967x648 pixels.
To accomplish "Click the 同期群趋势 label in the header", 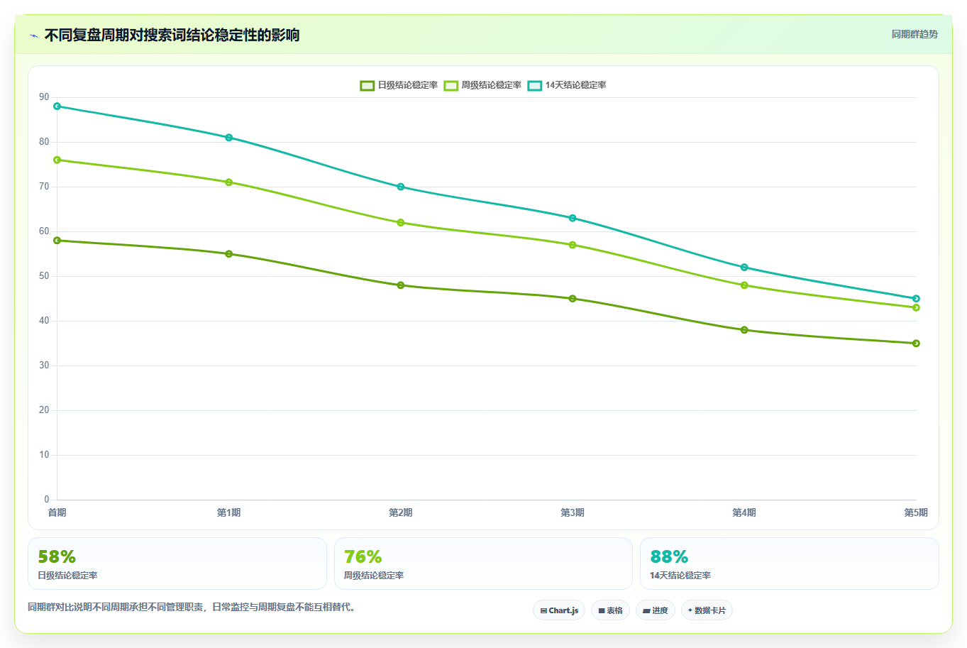I will coord(914,34).
